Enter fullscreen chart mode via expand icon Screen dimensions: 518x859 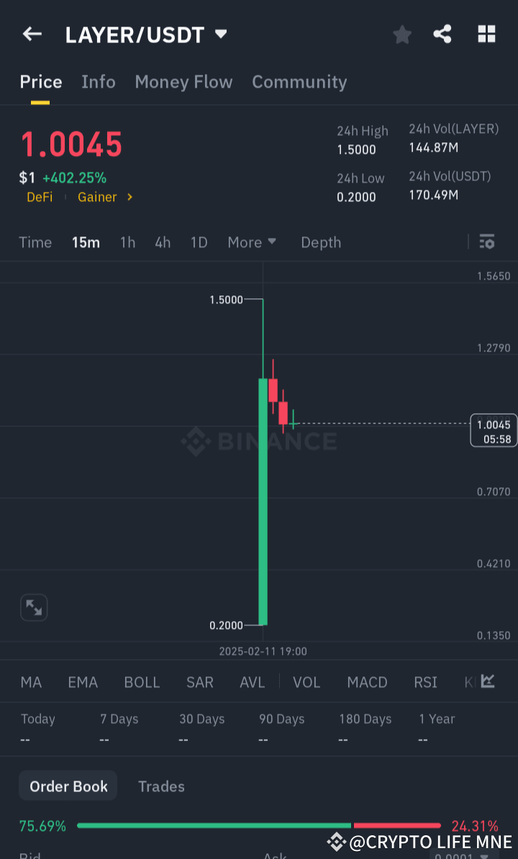click(x=34, y=607)
